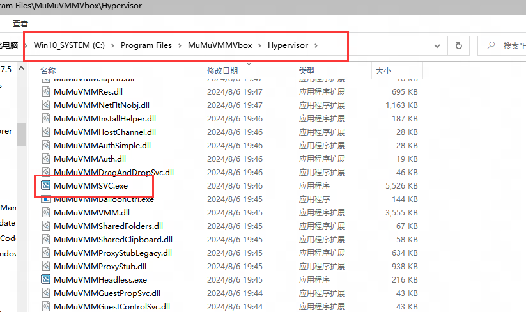Click the MuMuVMMAuth.dll file icon
The height and width of the screenshot is (312, 526).
pyautogui.click(x=46, y=159)
